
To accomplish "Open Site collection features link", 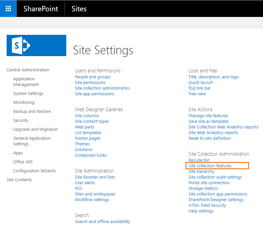I will [x=210, y=166].
